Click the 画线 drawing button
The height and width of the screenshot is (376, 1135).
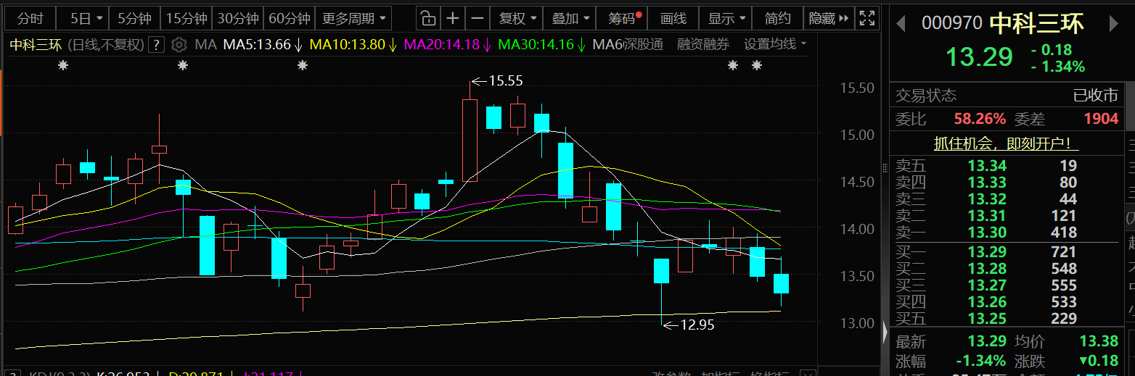point(673,19)
